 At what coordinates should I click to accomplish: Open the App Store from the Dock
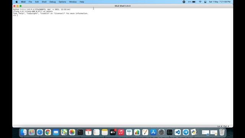pos(153,132)
